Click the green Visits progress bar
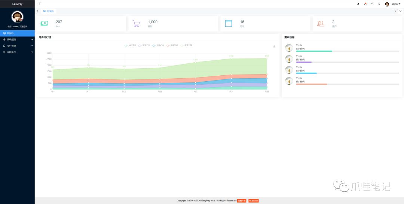 click(314, 51)
